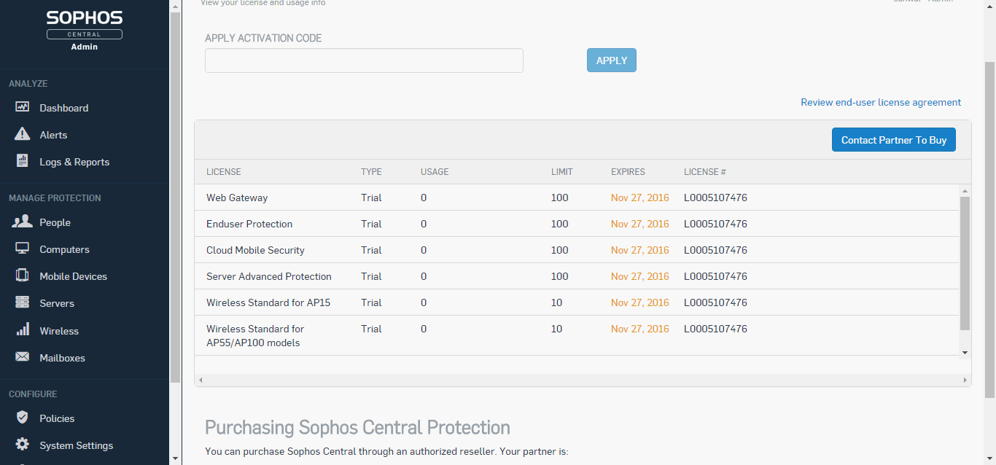Click the EXPIRES column header
996x465 pixels.
click(628, 172)
